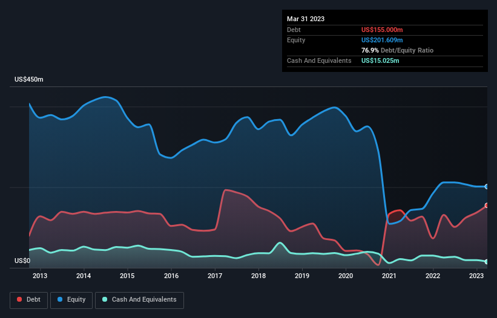Select the blue Equity endpoint marker for 2023
The height and width of the screenshot is (318, 497).
click(x=487, y=187)
